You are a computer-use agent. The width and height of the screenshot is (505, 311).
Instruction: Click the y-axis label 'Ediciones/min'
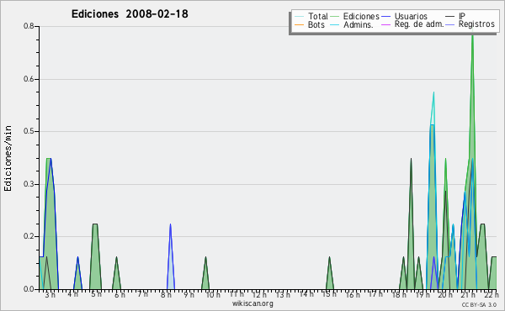click(8, 158)
